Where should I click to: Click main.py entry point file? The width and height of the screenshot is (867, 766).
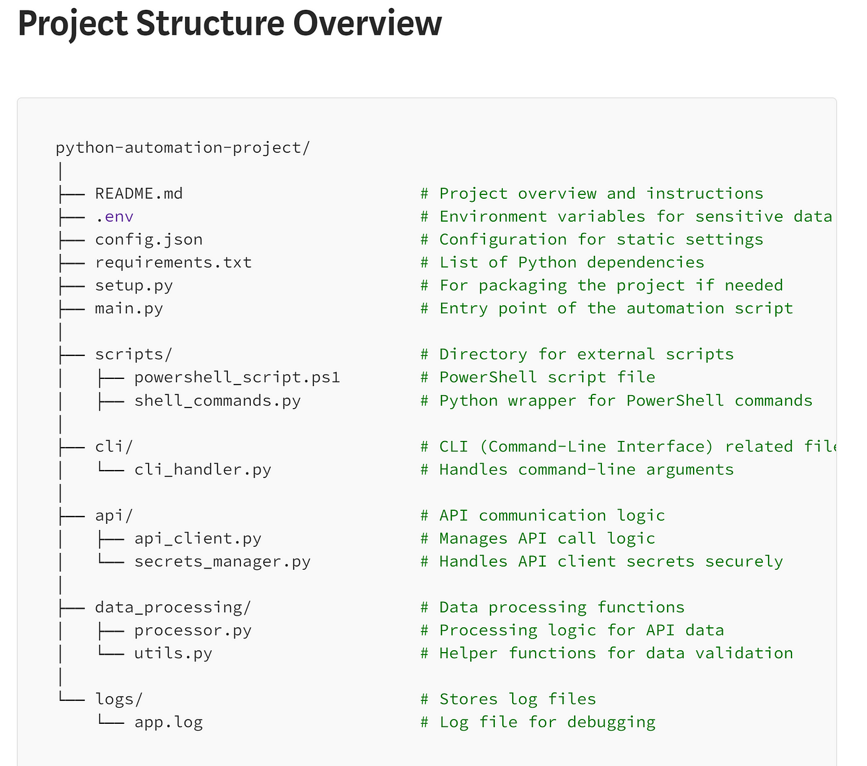tap(129, 308)
